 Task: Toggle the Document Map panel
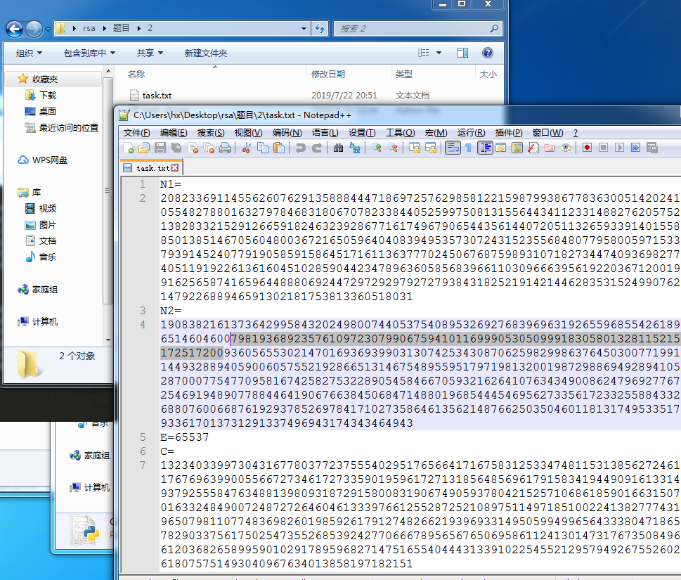pyautogui.click(x=517, y=148)
